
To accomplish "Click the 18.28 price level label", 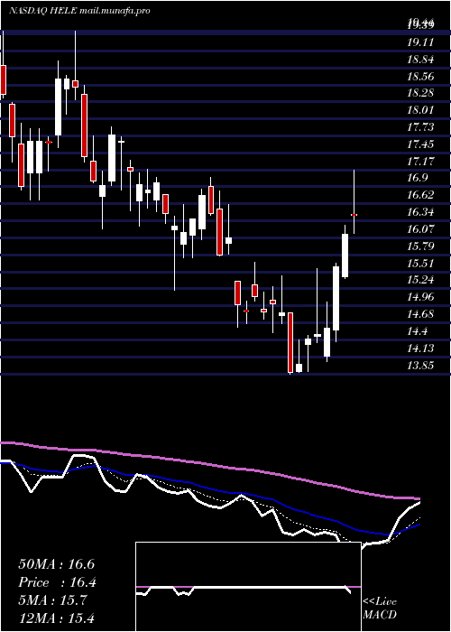I will coord(420,93).
